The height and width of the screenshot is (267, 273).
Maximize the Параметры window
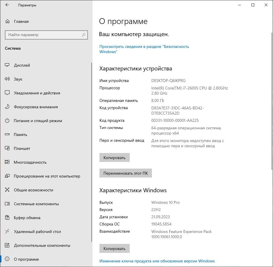pos(253,5)
